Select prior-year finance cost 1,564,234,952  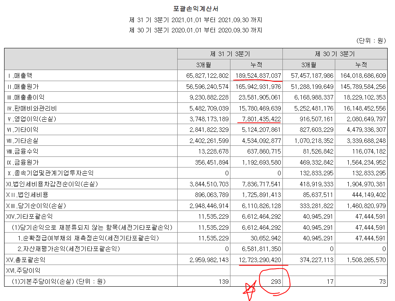coord(366,162)
